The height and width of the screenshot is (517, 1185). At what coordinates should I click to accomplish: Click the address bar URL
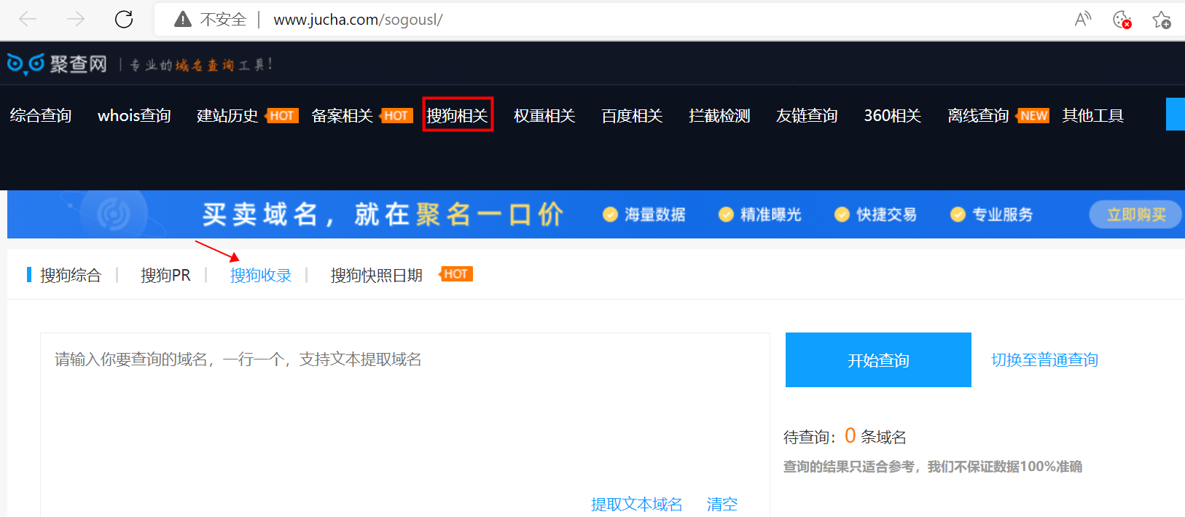click(358, 20)
